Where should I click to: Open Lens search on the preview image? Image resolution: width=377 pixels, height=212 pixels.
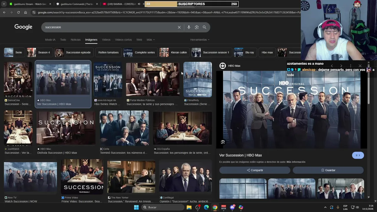[223, 142]
